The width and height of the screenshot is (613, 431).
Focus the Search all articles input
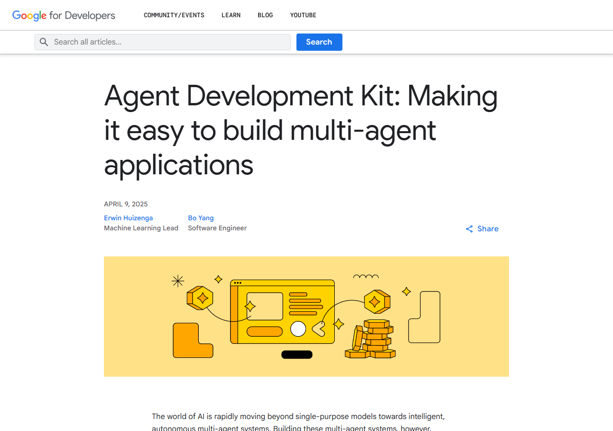point(162,42)
